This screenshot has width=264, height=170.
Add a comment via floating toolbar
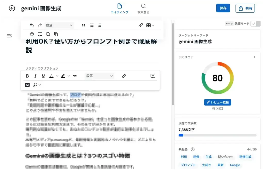click(x=153, y=76)
